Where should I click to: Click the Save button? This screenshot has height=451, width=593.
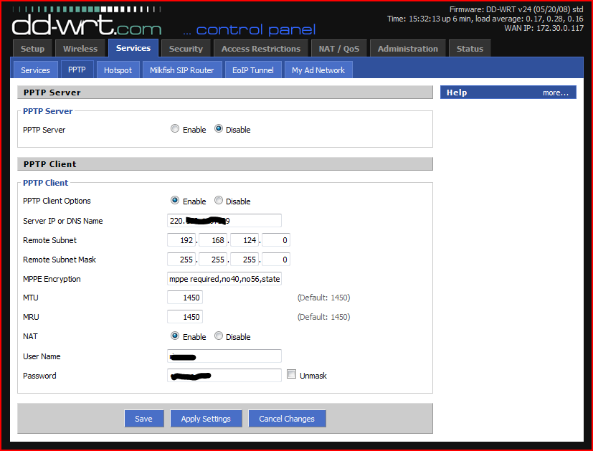[143, 419]
